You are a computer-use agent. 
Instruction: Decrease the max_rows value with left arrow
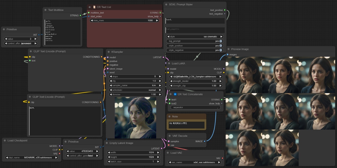click(x=92, y=20)
